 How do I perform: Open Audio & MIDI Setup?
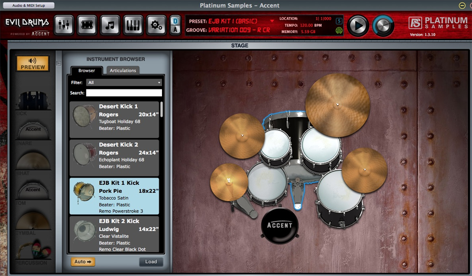tap(29, 5)
